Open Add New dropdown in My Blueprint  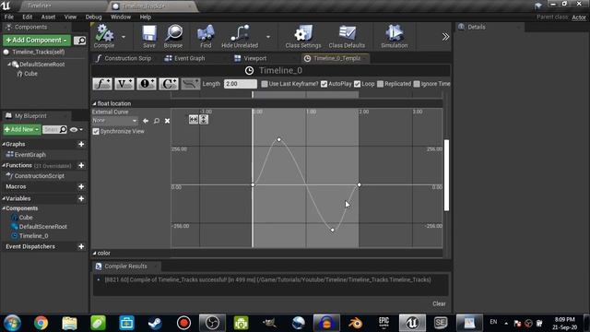22,129
